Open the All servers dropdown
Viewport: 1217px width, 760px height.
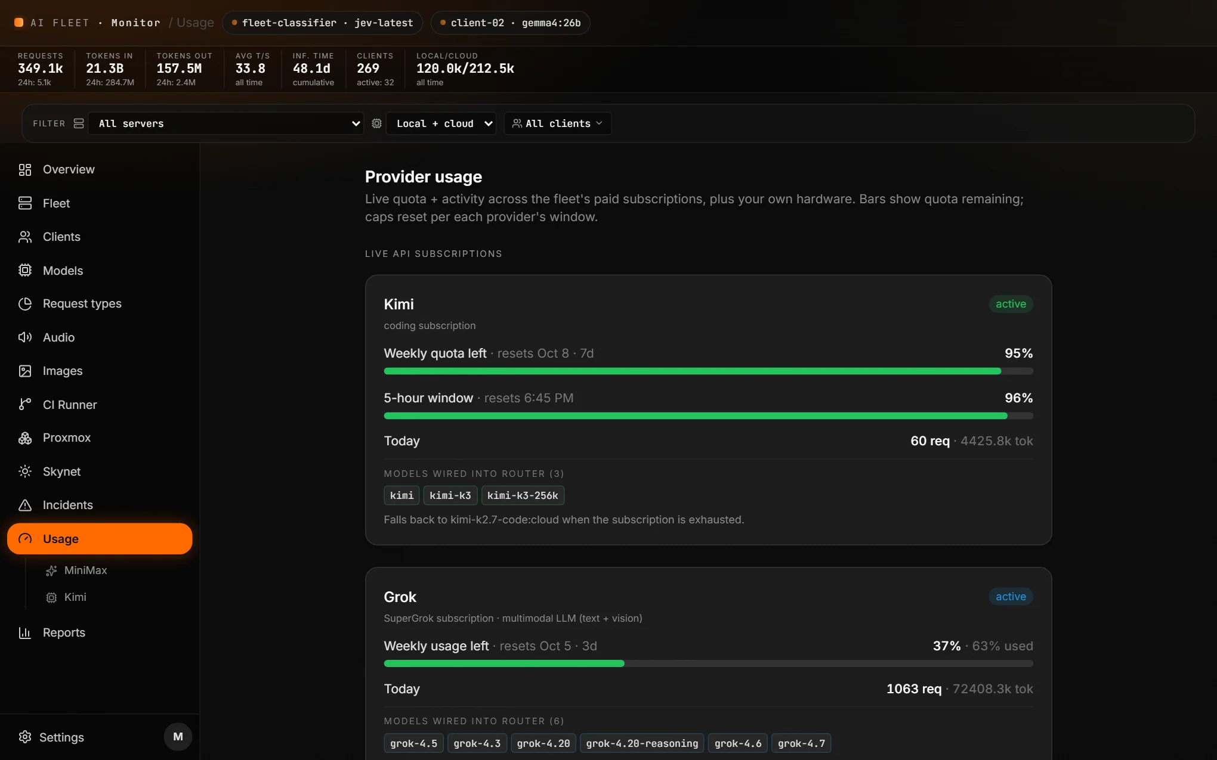pyautogui.click(x=226, y=123)
